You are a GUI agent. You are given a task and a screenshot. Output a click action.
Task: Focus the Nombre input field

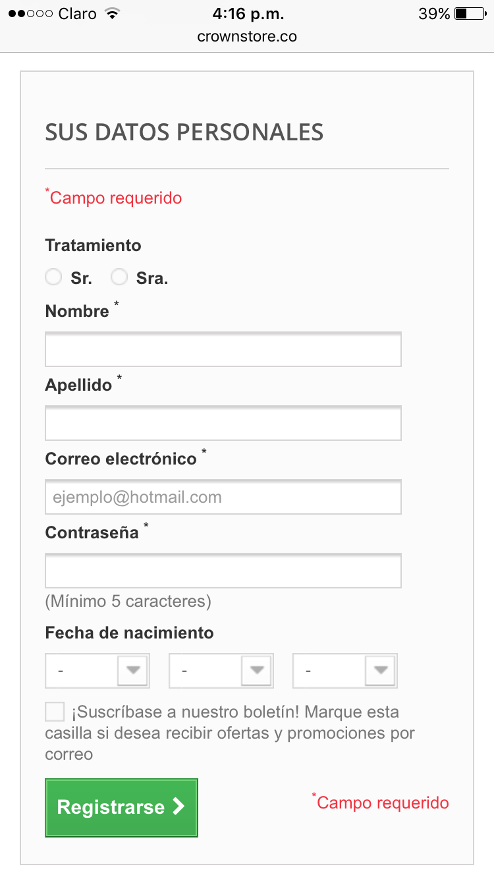coord(223,350)
